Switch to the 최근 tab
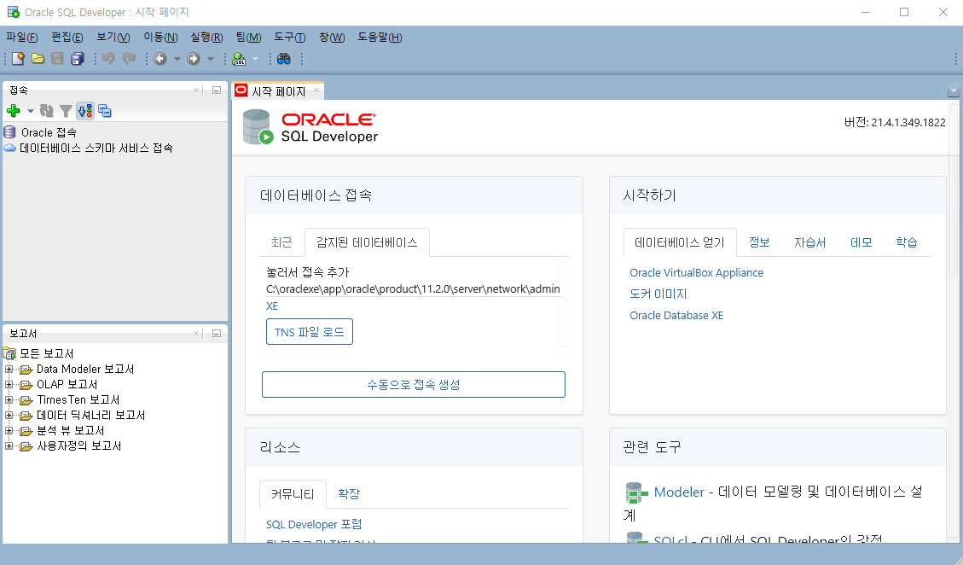Screen dimensions: 963x565 (x=281, y=242)
